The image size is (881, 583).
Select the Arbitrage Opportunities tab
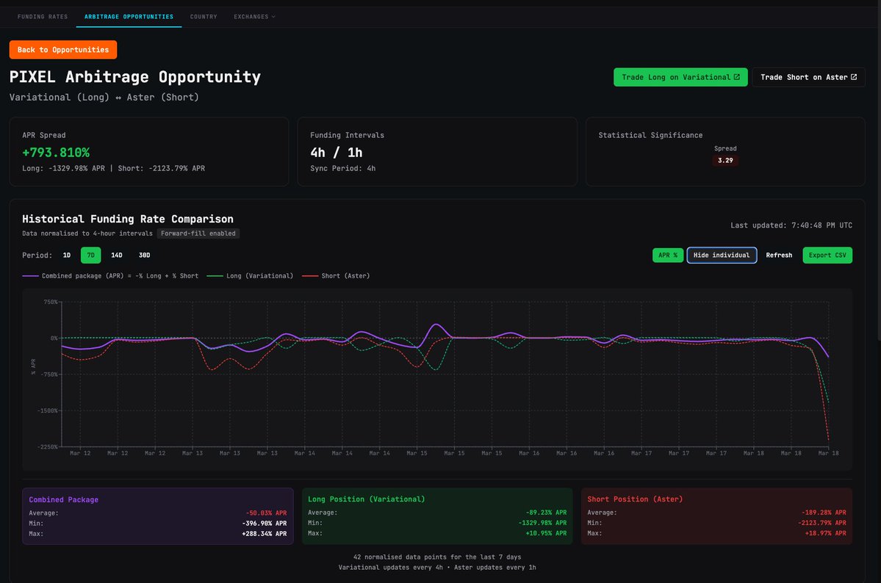click(129, 17)
